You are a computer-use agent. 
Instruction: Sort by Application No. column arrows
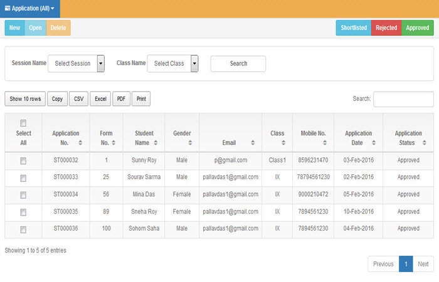click(80, 143)
